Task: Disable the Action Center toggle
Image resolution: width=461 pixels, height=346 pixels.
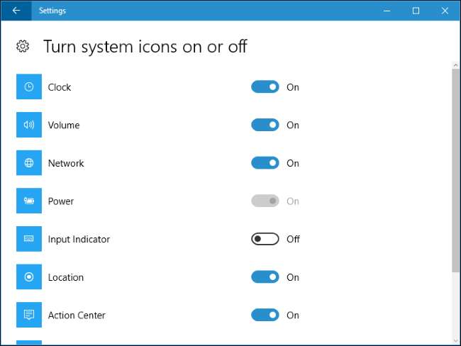Action: pyautogui.click(x=265, y=315)
